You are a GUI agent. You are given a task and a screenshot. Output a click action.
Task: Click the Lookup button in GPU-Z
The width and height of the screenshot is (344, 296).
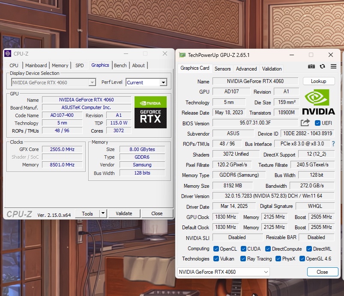[319, 81]
